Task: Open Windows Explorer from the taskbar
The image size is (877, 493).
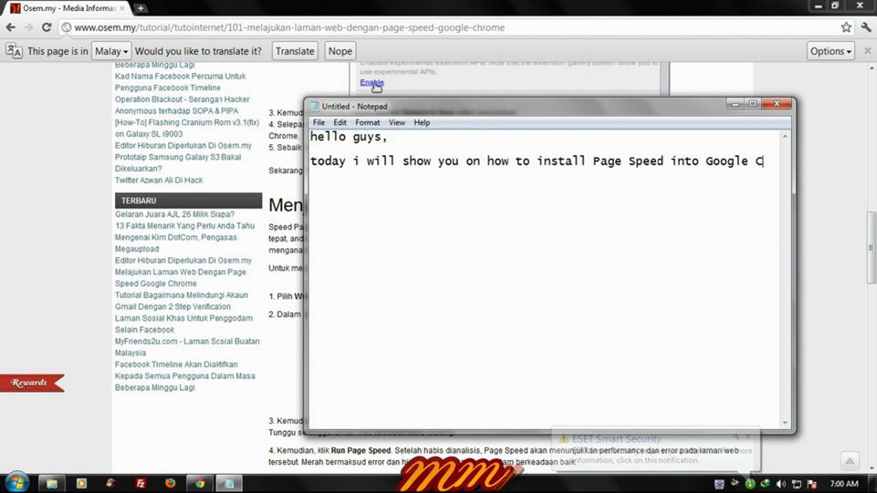Action: click(x=52, y=484)
